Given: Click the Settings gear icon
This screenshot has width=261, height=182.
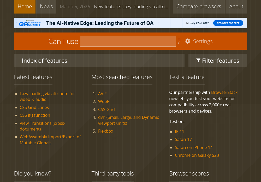Looking at the screenshot, I should [188, 41].
